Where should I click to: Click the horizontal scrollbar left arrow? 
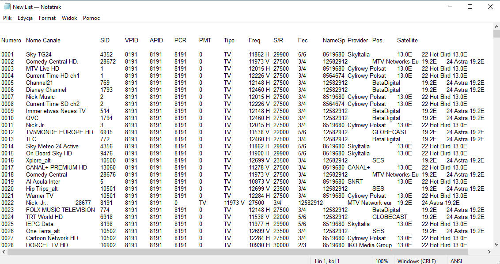pyautogui.click(x=4, y=252)
